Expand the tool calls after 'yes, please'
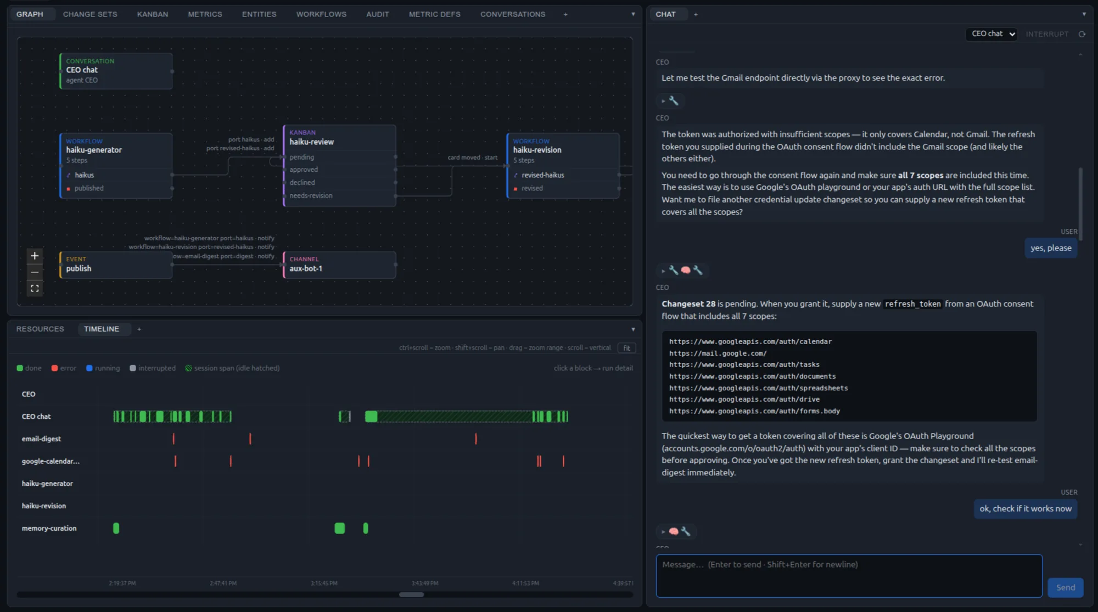Viewport: 1098px width, 612px height. click(663, 271)
